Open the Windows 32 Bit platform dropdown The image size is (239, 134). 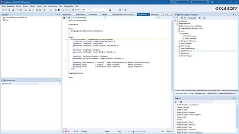click(88, 10)
